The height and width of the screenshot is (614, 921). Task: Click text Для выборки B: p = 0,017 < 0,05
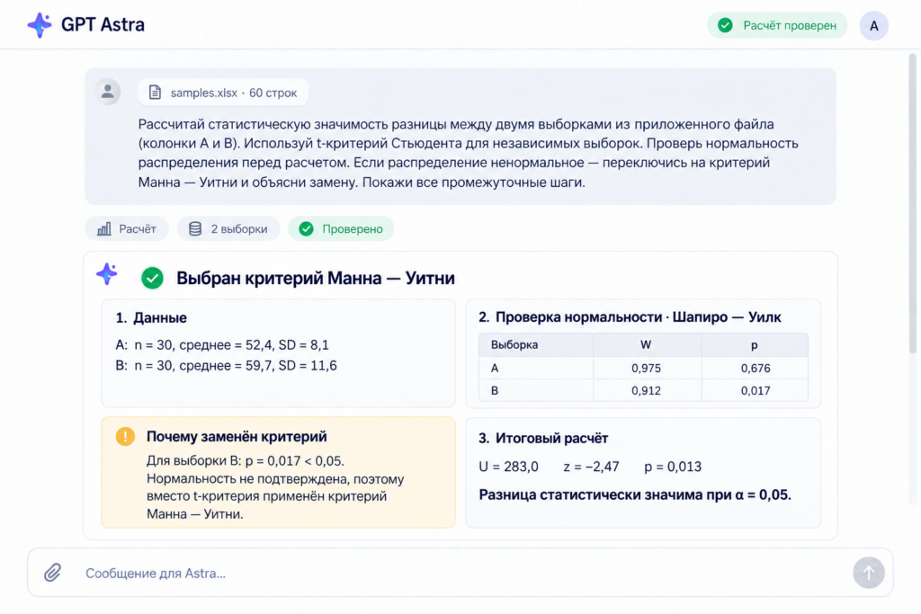245,460
